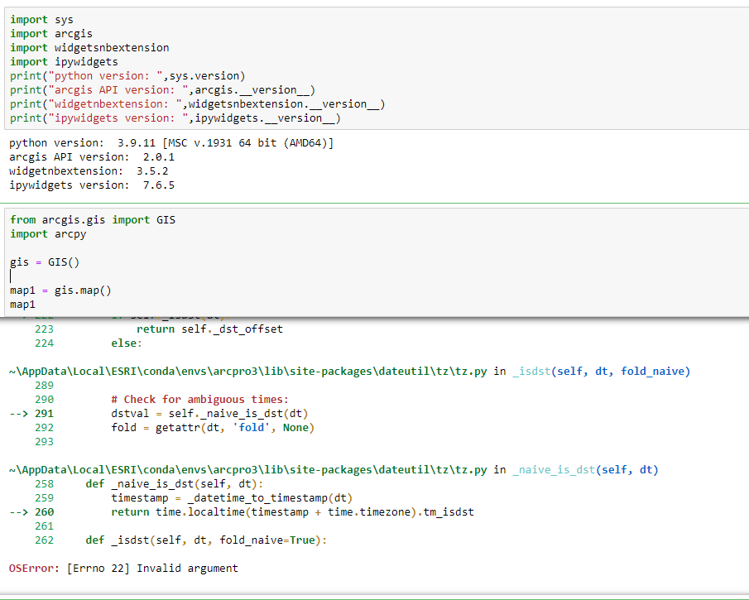This screenshot has height=600, width=749.
Task: Place cursor on "import arcpy" line
Action: coord(48,234)
